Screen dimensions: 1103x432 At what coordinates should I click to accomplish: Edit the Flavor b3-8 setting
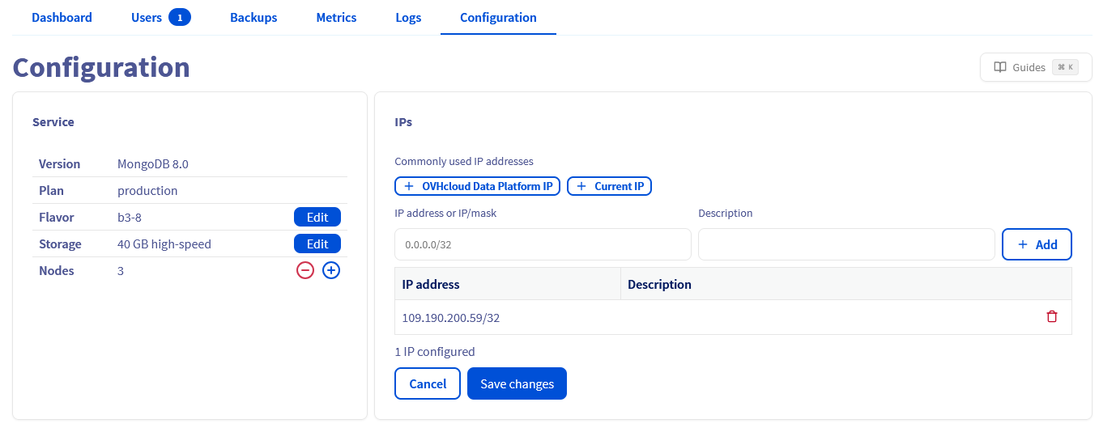[x=317, y=217]
